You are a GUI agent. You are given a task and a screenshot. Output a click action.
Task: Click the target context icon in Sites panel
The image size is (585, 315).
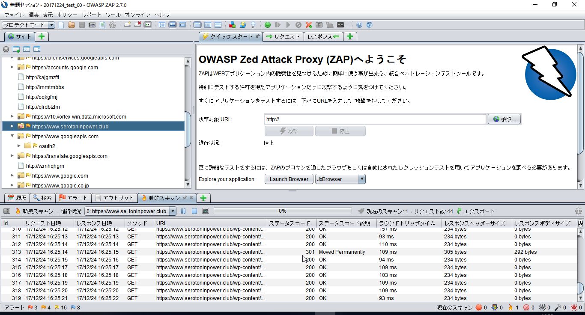click(6, 49)
